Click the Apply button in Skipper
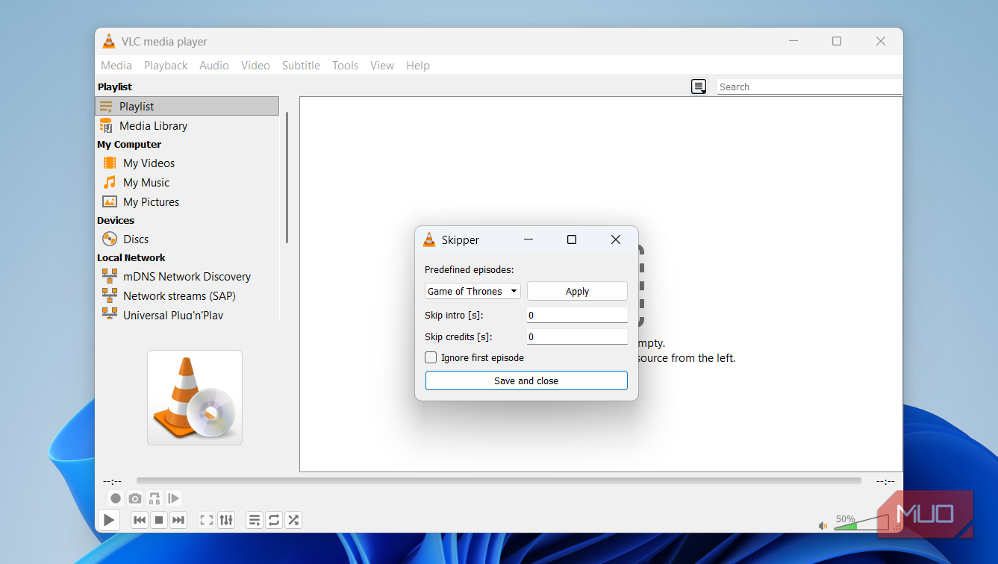998x564 pixels. [x=577, y=291]
